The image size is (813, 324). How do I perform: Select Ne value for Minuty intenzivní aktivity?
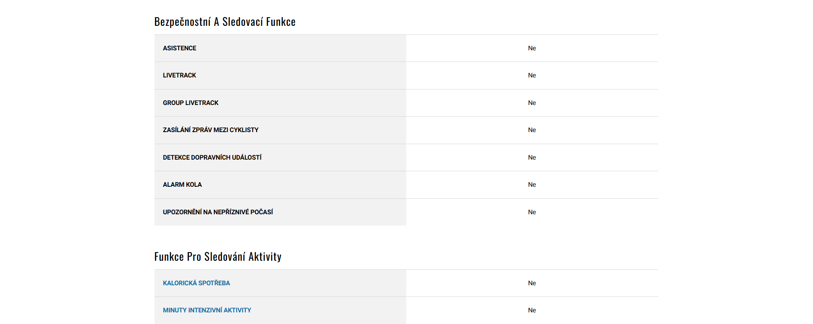coord(532,310)
